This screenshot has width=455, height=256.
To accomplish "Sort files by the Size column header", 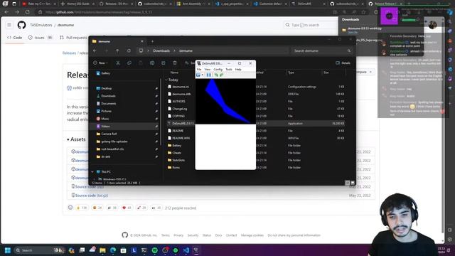I will click(326, 73).
